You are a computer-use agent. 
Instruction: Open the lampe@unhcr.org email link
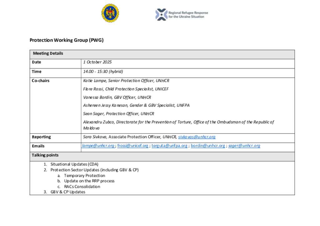pyautogui.click(x=98, y=145)
